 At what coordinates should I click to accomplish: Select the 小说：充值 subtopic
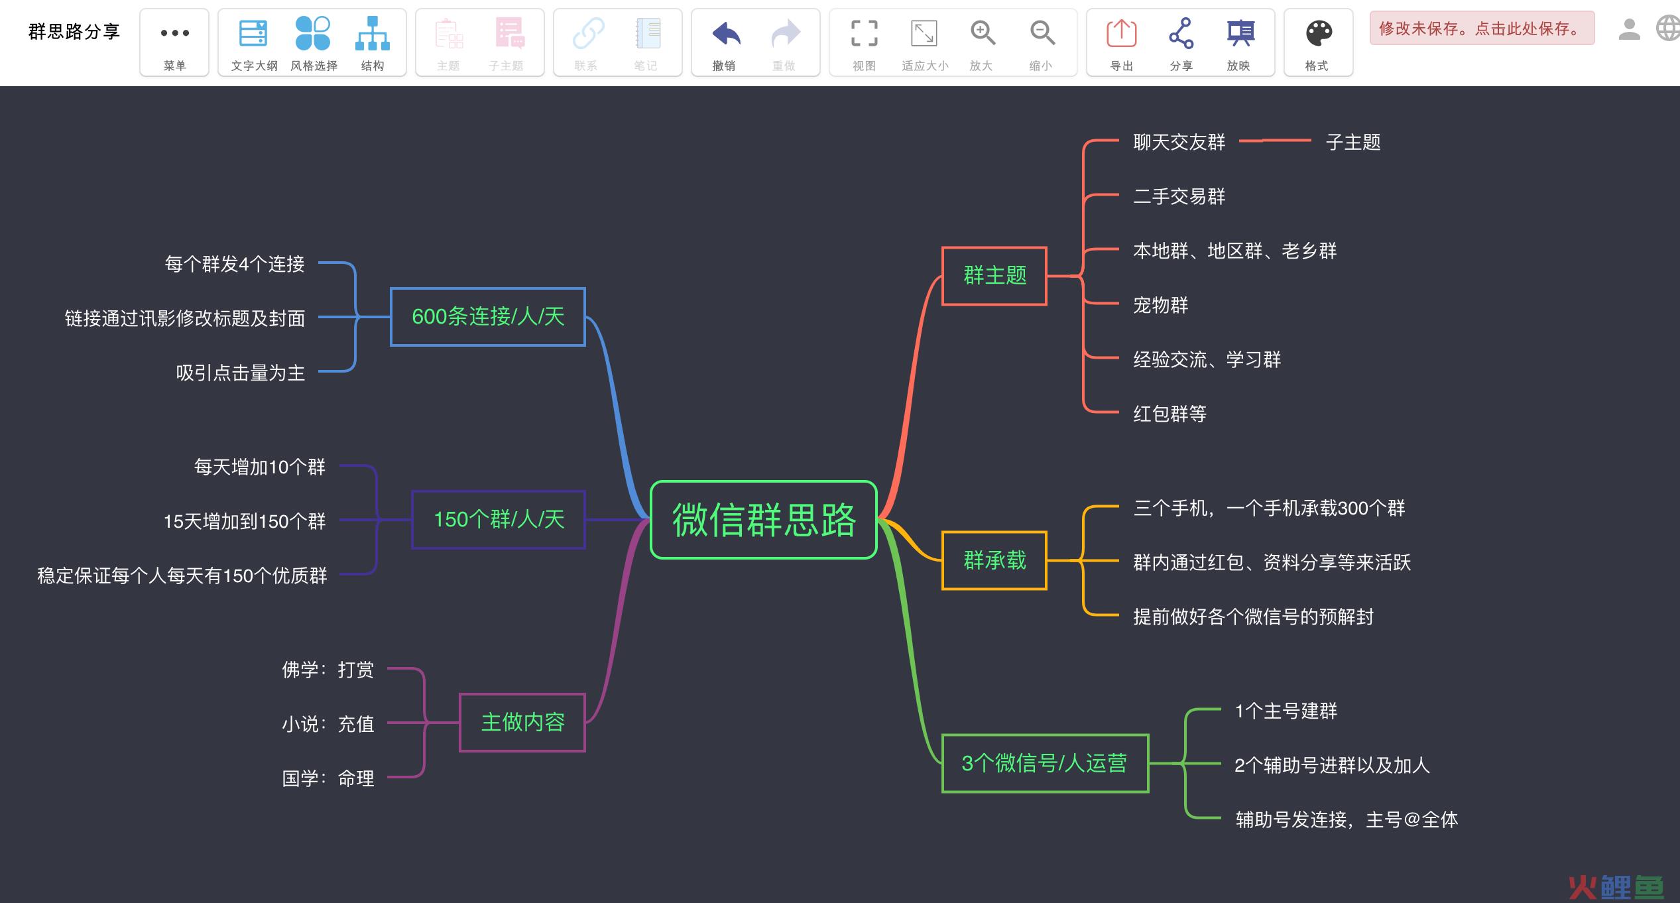coord(328,724)
